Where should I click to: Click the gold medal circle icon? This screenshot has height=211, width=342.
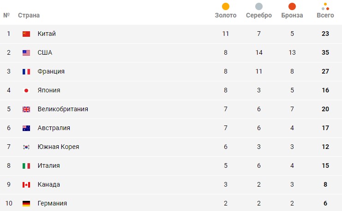(x=226, y=6)
